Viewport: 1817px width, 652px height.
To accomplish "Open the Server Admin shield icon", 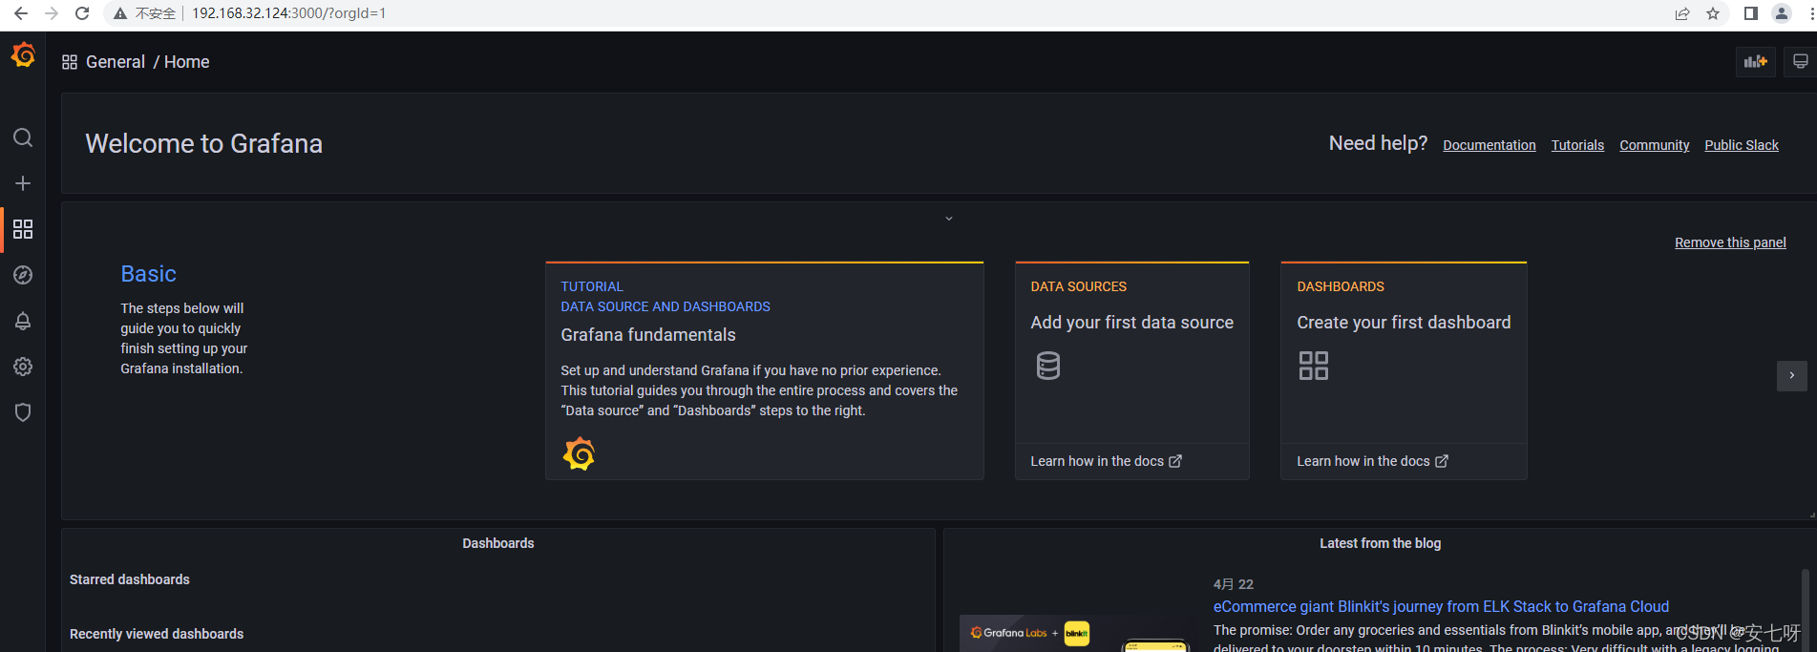I will click(x=23, y=412).
